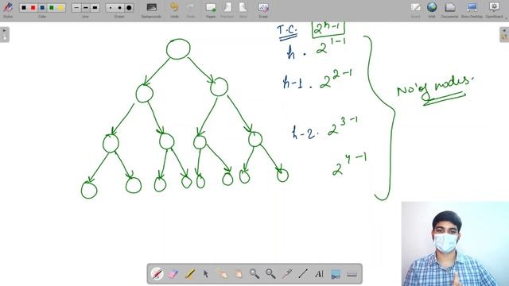Image resolution: width=509 pixels, height=286 pixels.
Task: Toggle the Stylus palette button
Action: click(8, 9)
